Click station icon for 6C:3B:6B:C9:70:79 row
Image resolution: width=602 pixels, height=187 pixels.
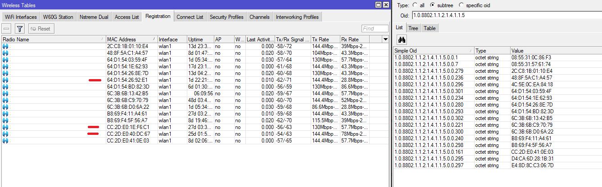tap(6, 100)
